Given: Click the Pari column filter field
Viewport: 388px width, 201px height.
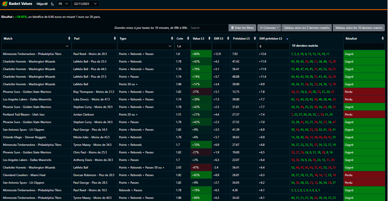Looking at the screenshot, I should (x=94, y=47).
